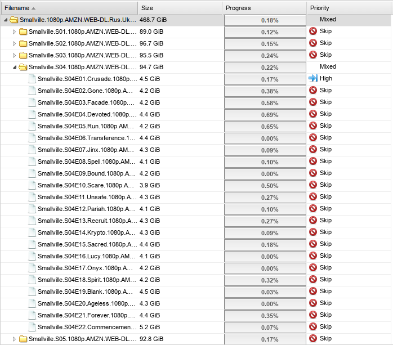The image size is (393, 345).
Task: Click the Skip icon for Smallville.S03 folder
Action: pyautogui.click(x=313, y=55)
